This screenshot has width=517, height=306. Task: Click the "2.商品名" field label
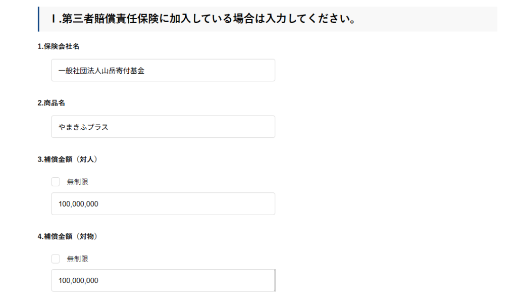point(51,103)
